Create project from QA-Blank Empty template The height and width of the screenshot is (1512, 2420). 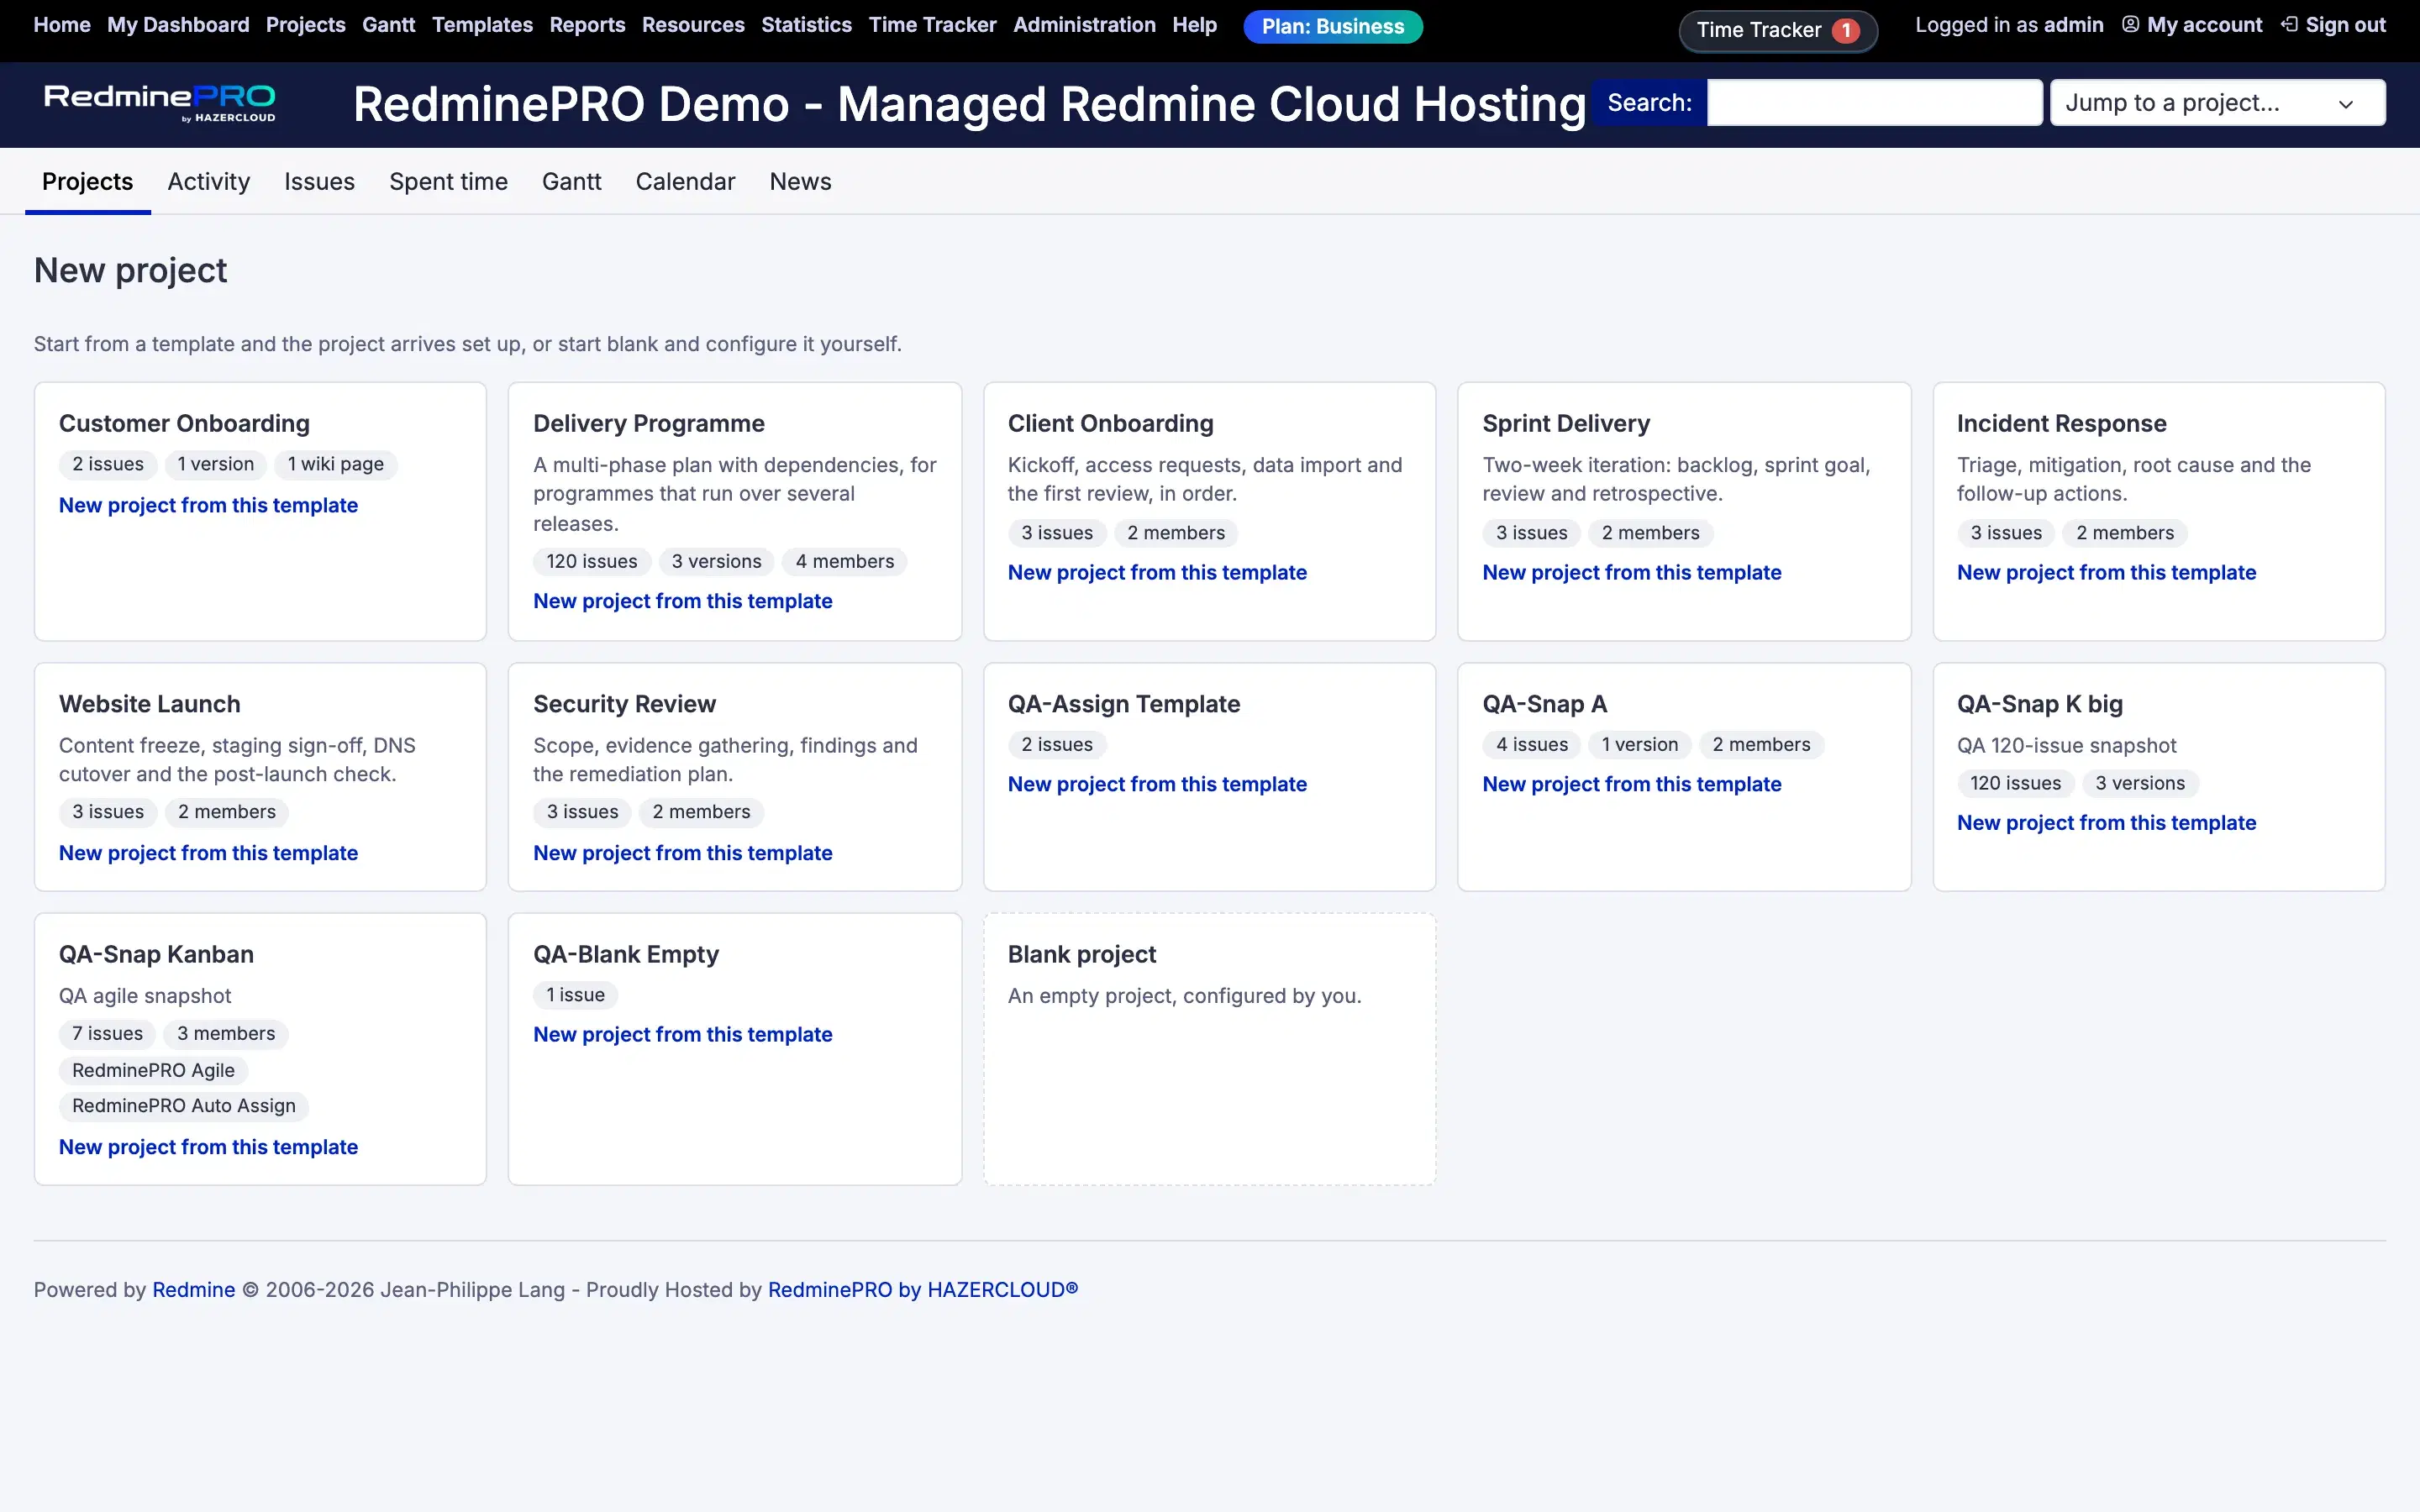(x=682, y=1035)
